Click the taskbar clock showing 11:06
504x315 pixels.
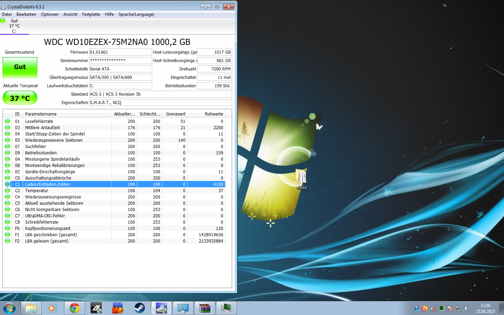click(485, 306)
